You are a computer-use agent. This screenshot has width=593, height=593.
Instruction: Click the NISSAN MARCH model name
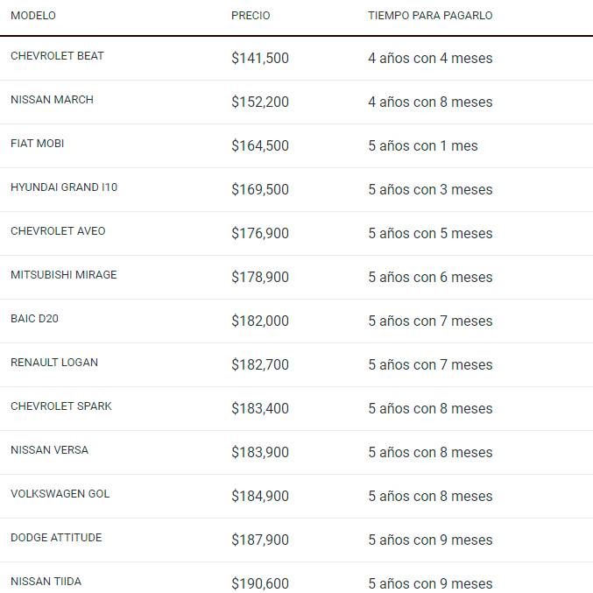click(52, 100)
